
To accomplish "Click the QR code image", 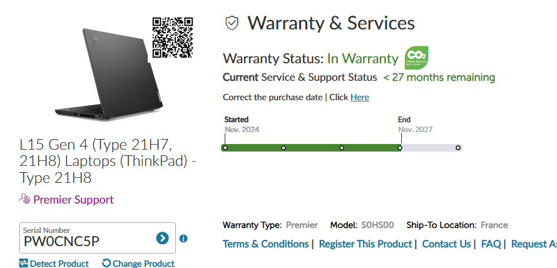I will coord(172,36).
